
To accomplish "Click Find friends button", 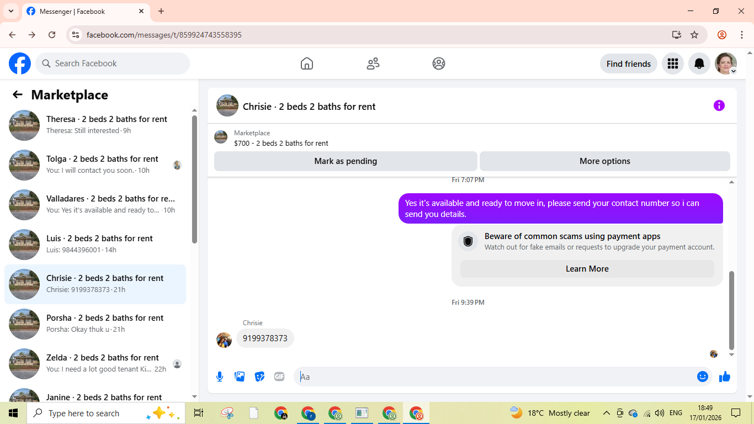I will 629,63.
